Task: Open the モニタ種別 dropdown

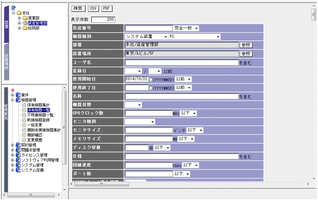Action: (x=140, y=122)
